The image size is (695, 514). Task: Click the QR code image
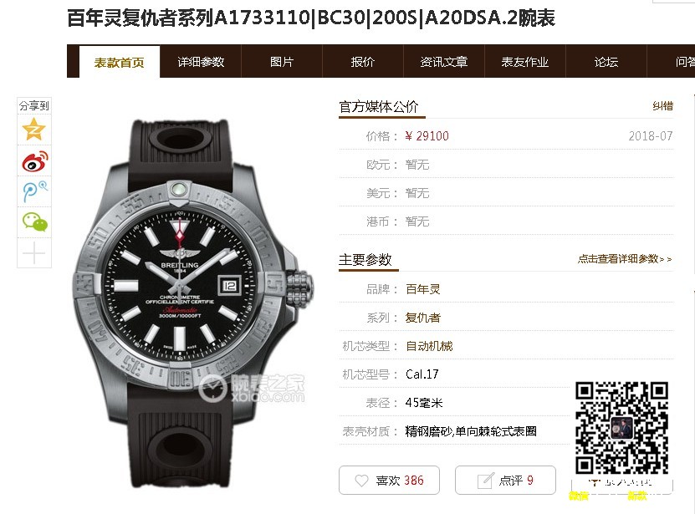621,428
